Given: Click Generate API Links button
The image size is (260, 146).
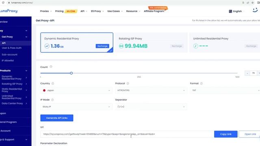Looking at the screenshot, I should 57,118.
